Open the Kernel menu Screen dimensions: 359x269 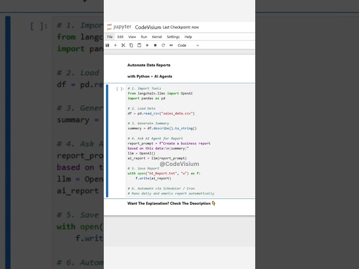(x=157, y=37)
